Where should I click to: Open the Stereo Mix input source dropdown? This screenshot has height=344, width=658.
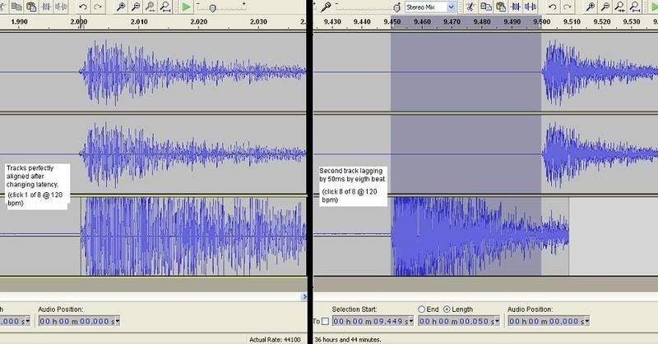click(451, 7)
